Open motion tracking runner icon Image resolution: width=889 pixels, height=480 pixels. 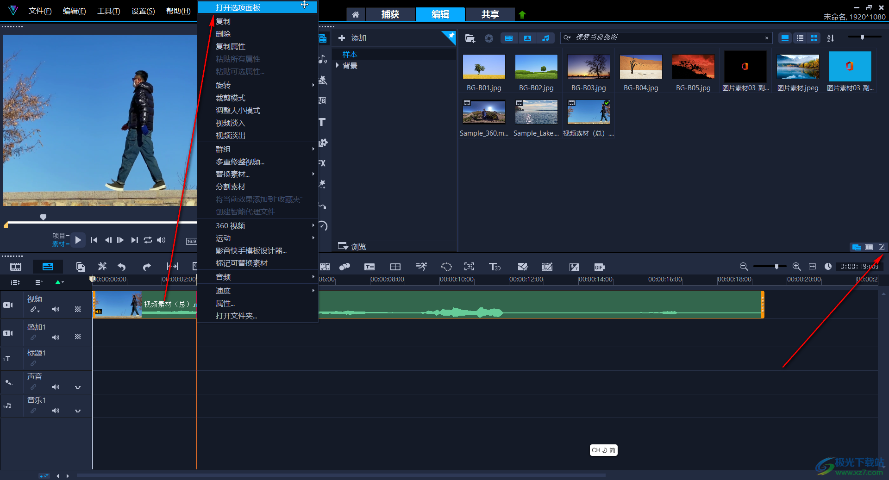(x=421, y=267)
